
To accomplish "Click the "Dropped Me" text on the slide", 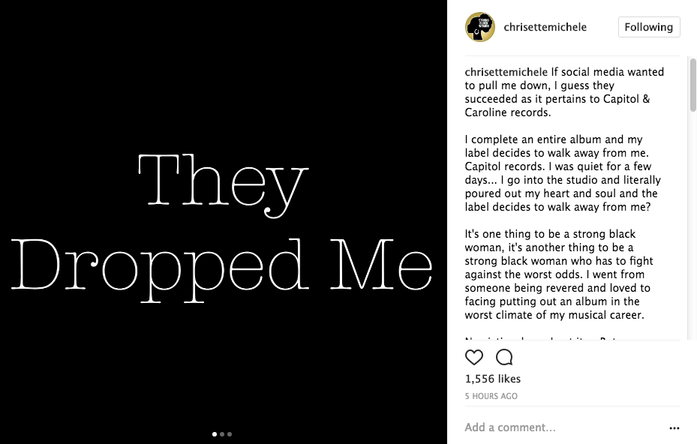I will point(224,268).
